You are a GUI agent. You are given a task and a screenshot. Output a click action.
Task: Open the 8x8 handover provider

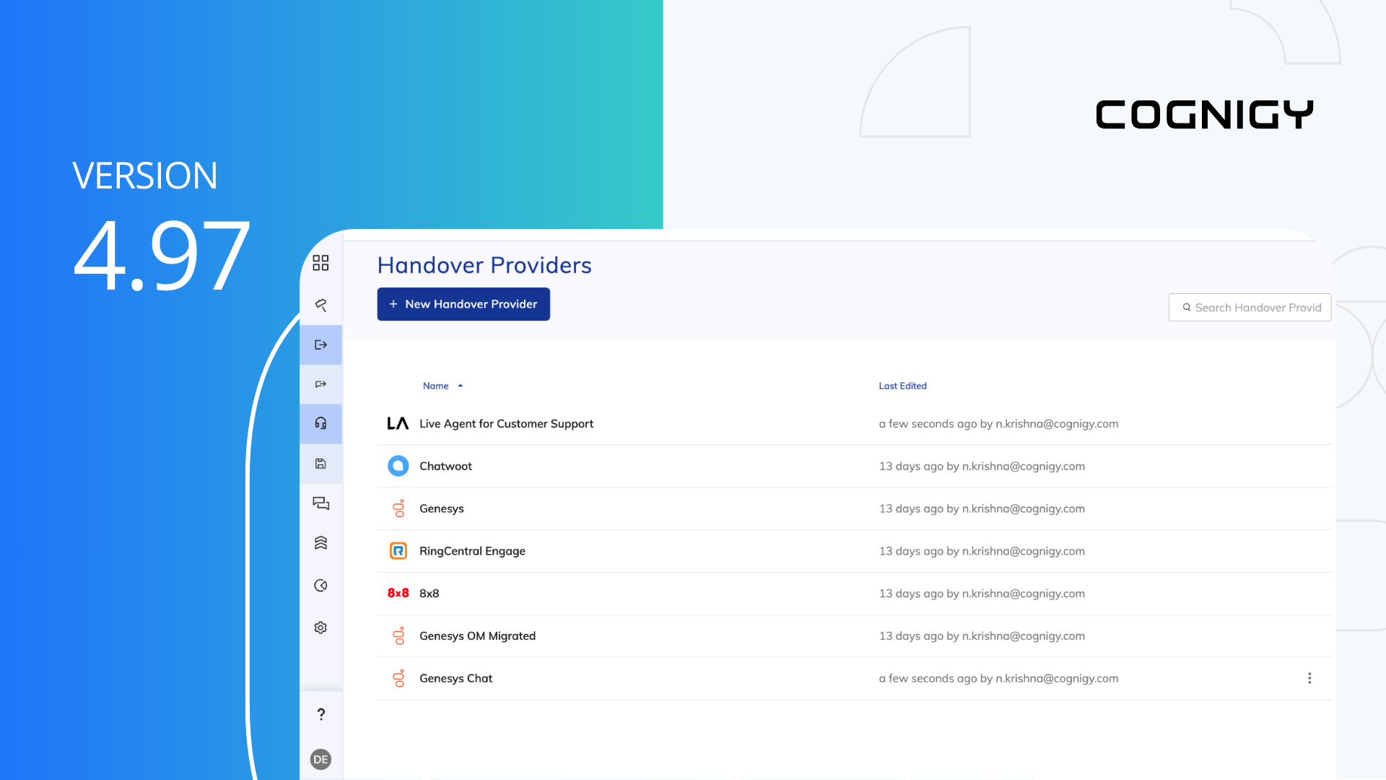click(x=430, y=593)
